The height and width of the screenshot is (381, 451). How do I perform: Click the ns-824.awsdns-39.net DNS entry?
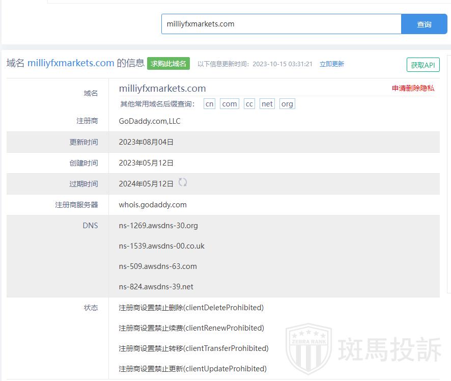click(156, 287)
